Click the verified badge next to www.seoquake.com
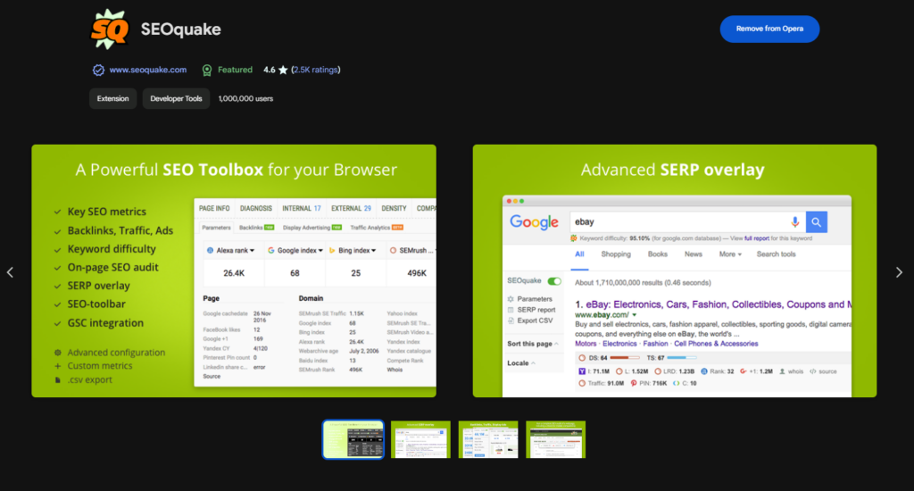This screenshot has width=914, height=491. coord(98,70)
